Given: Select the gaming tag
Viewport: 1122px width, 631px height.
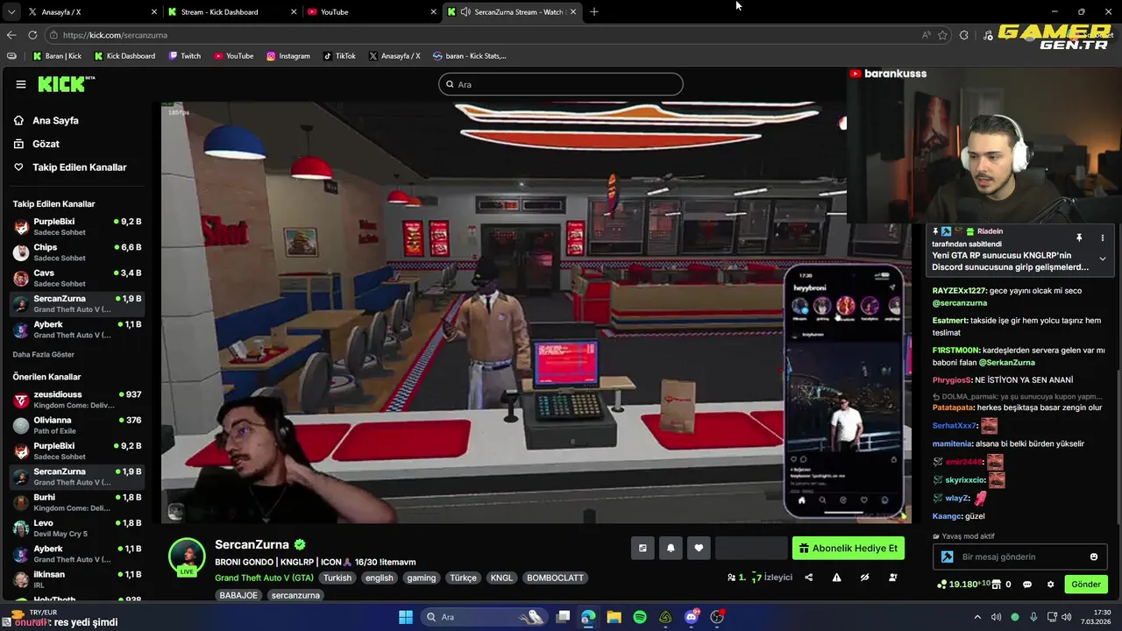Looking at the screenshot, I should (x=421, y=578).
